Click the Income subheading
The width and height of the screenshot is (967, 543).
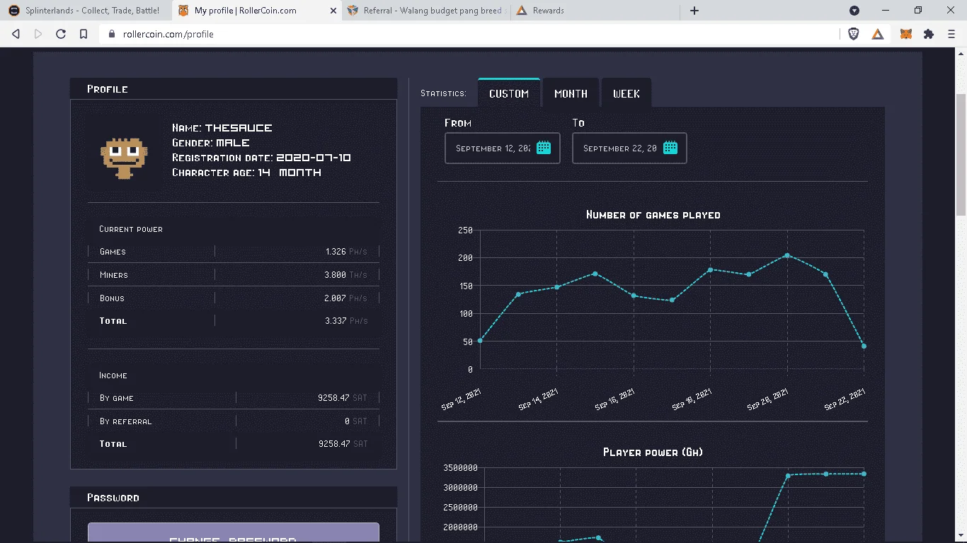pyautogui.click(x=113, y=375)
